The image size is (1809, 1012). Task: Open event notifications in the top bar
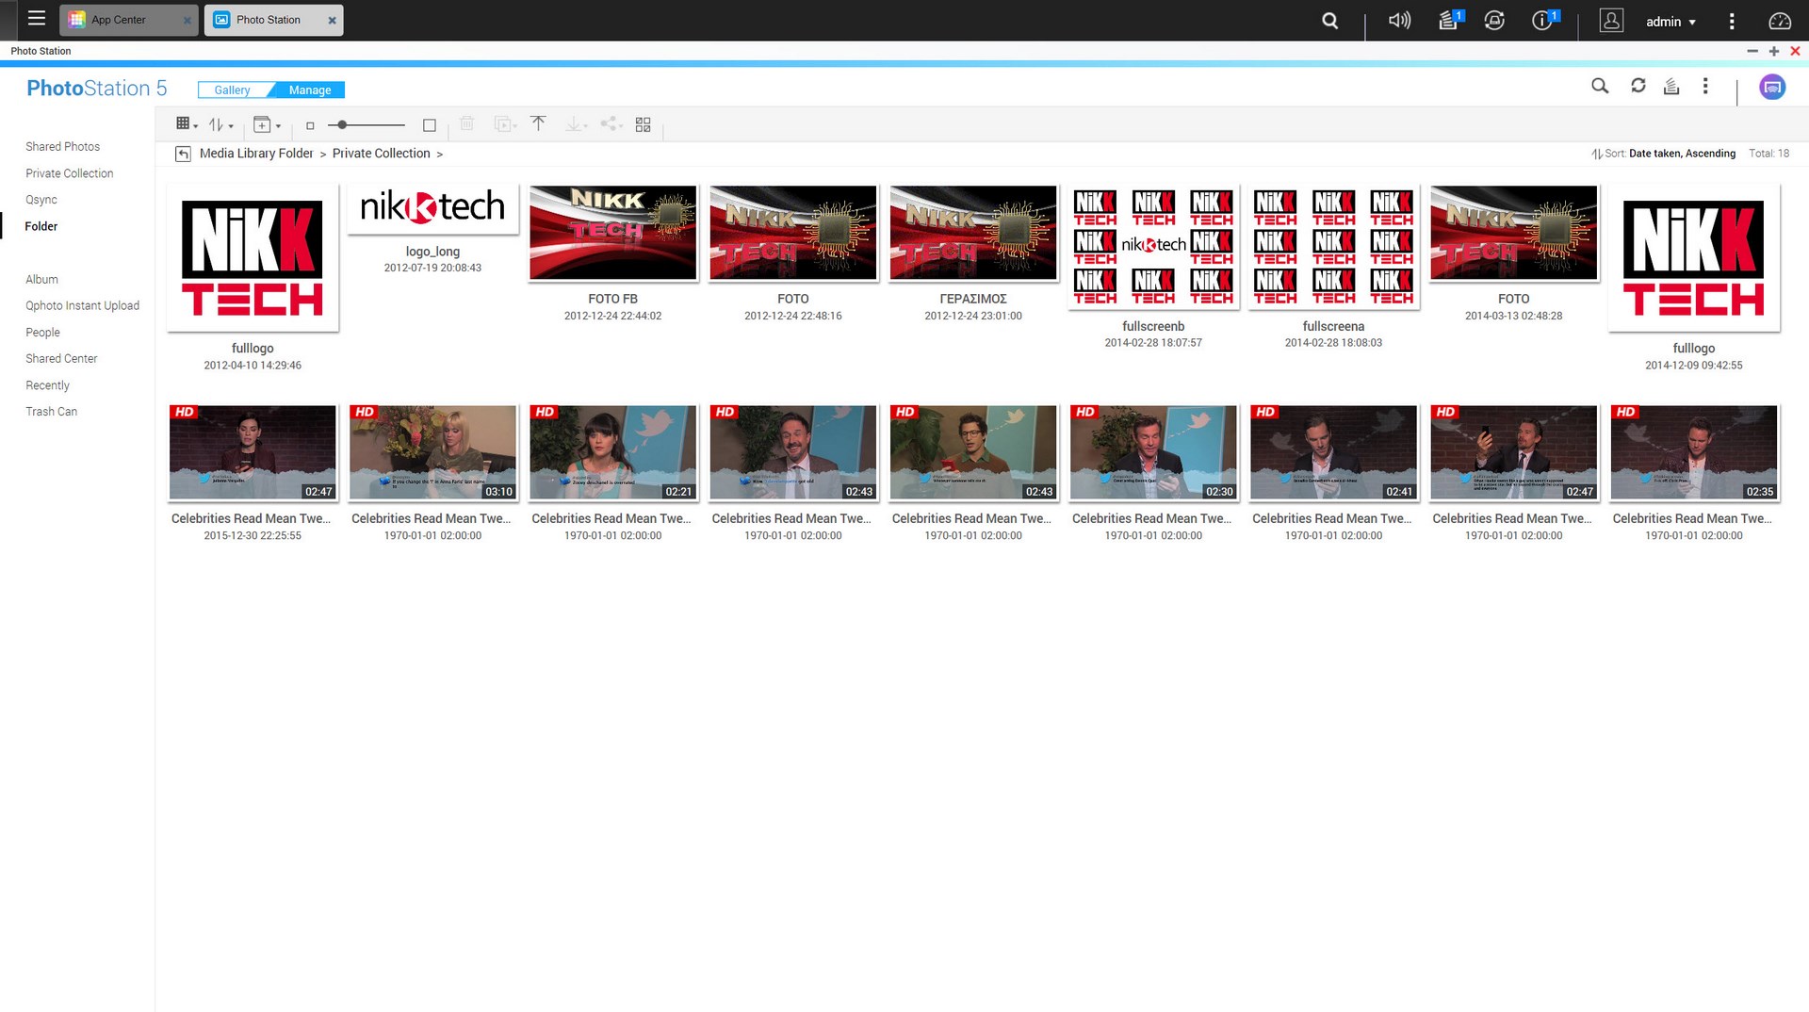[1543, 20]
